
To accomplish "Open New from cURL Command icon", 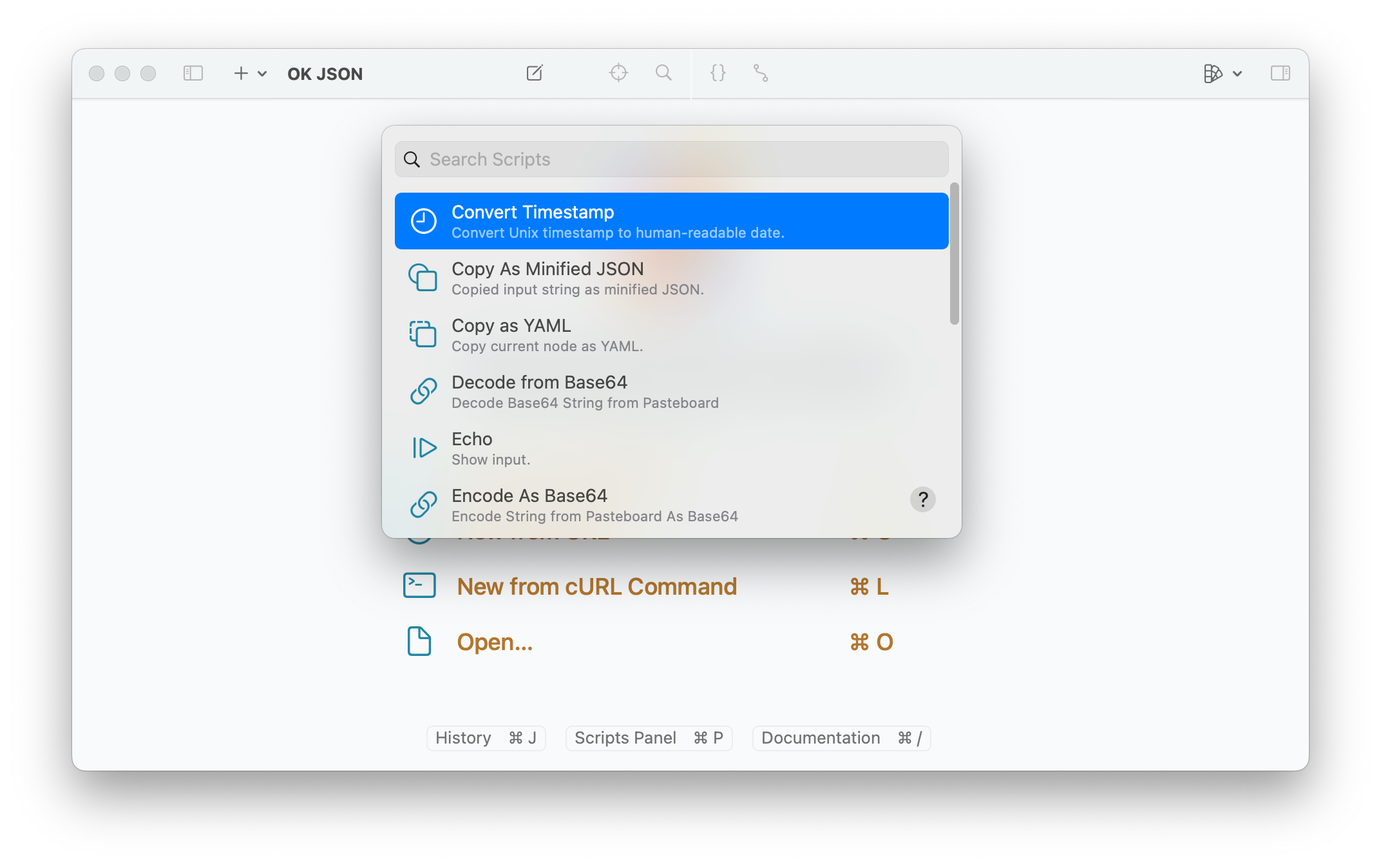I will [419, 586].
